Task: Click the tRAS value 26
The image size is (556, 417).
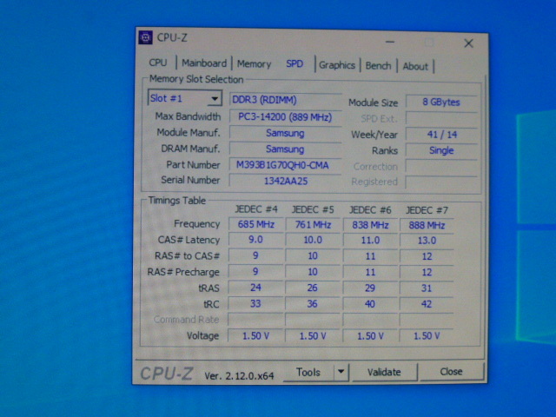Action: [313, 288]
